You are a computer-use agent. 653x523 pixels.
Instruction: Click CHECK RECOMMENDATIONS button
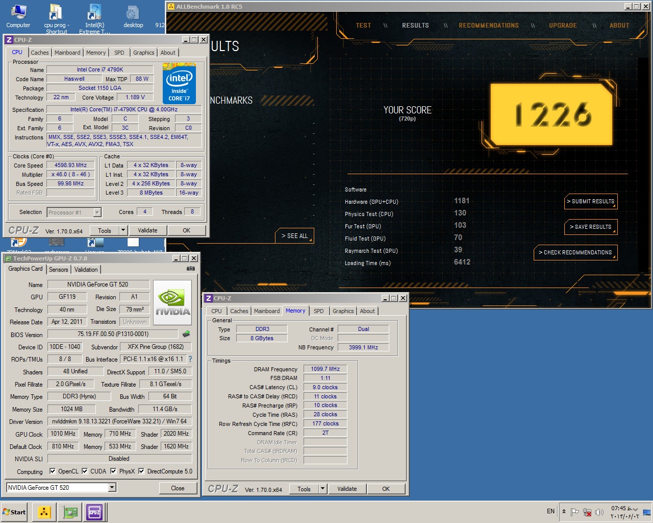[575, 252]
